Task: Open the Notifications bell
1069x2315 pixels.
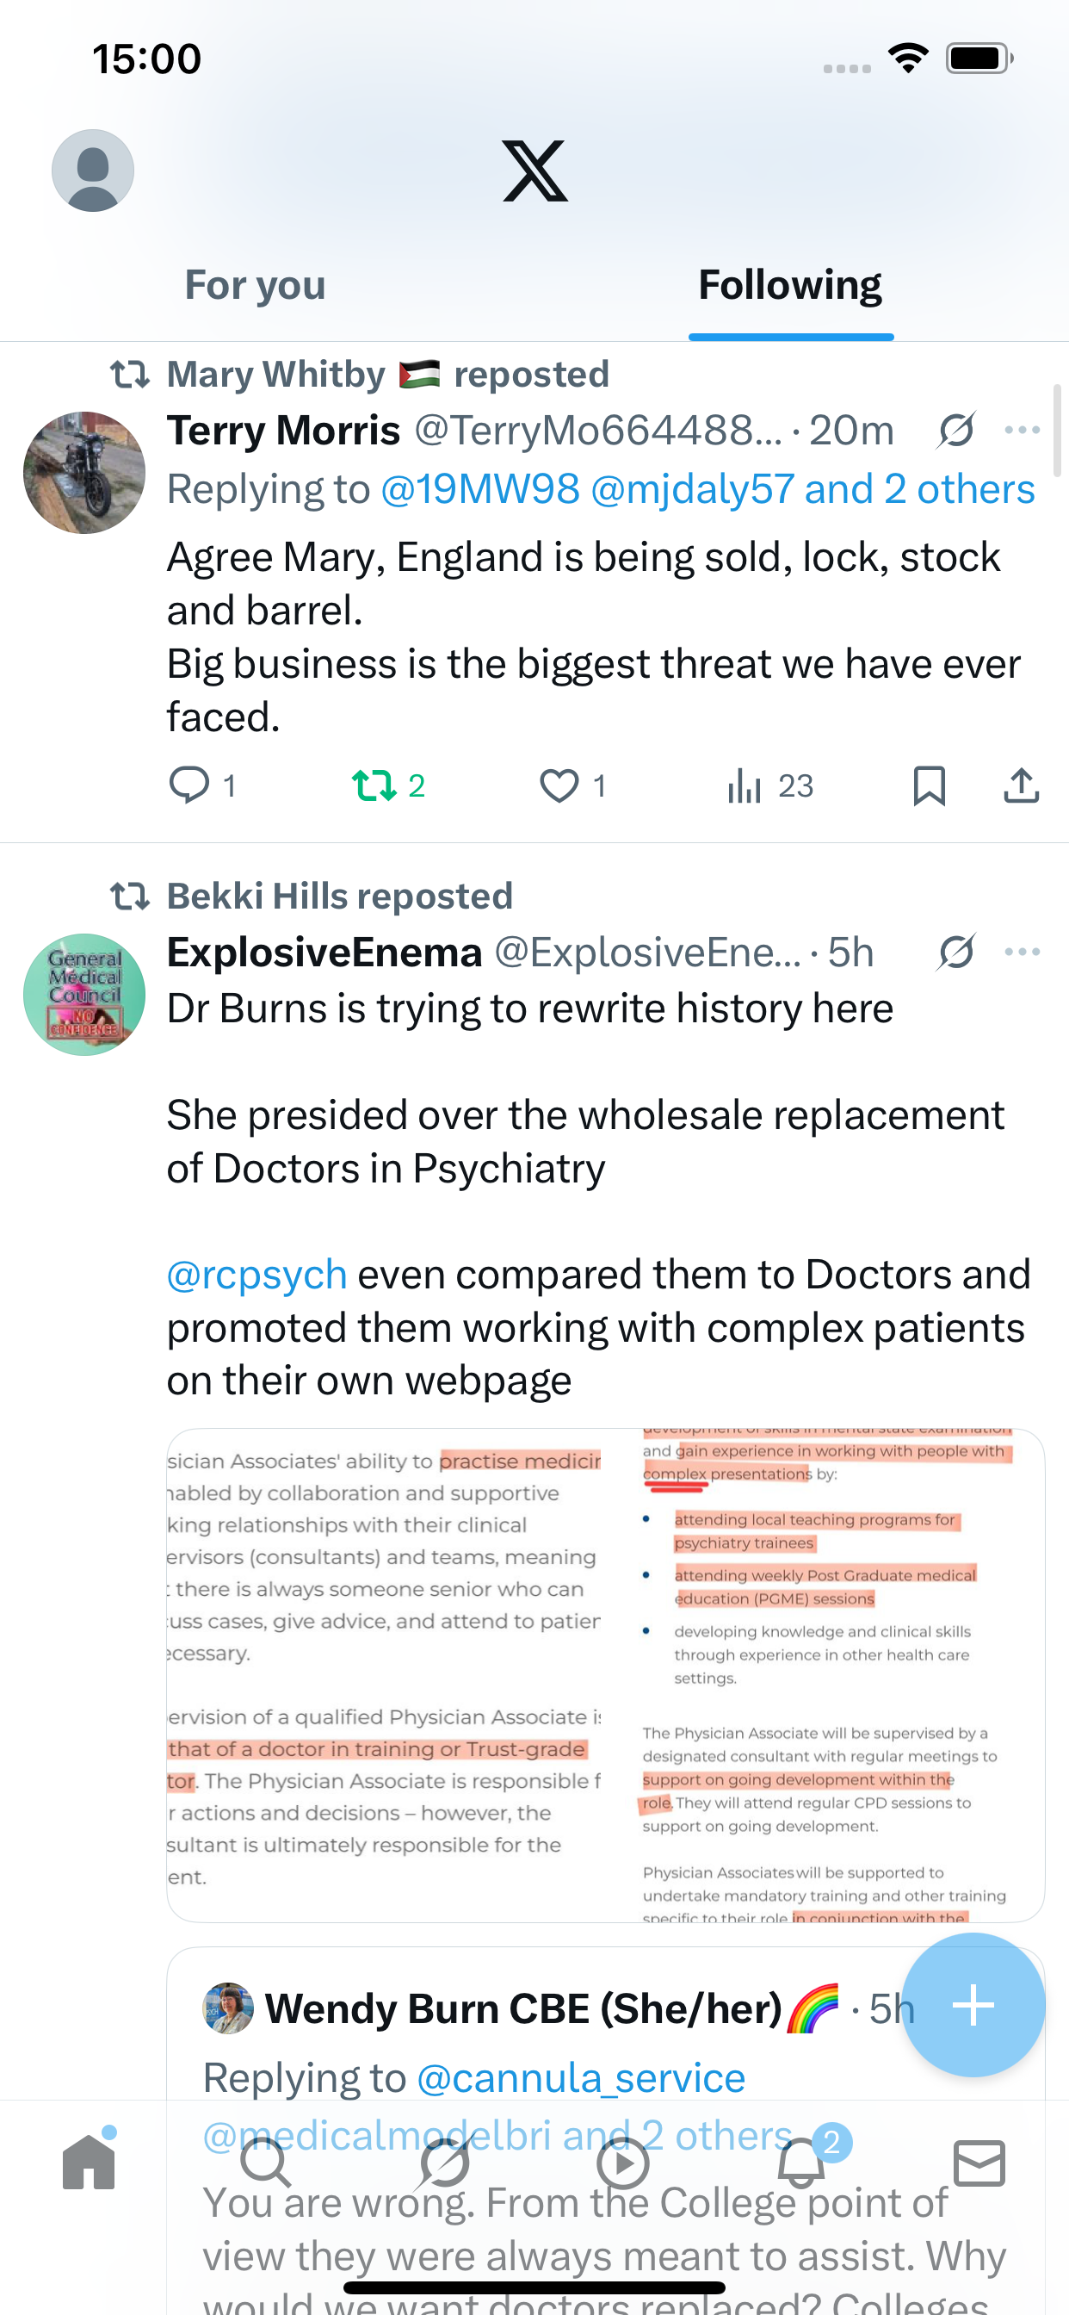Action: (801, 2163)
